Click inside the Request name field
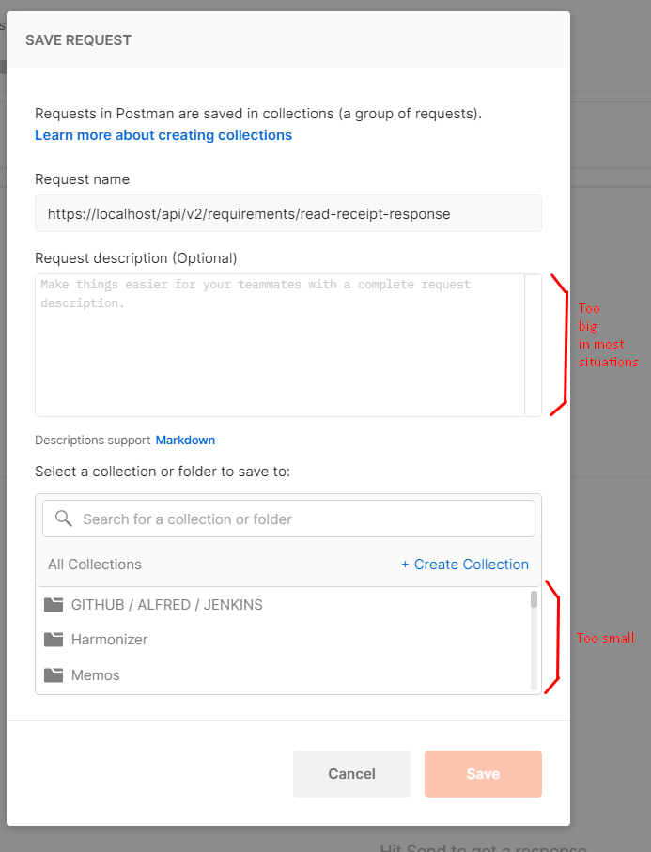Image resolution: width=651 pixels, height=852 pixels. [x=287, y=213]
